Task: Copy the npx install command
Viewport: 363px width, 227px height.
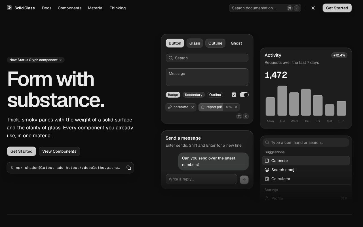Action: point(129,168)
